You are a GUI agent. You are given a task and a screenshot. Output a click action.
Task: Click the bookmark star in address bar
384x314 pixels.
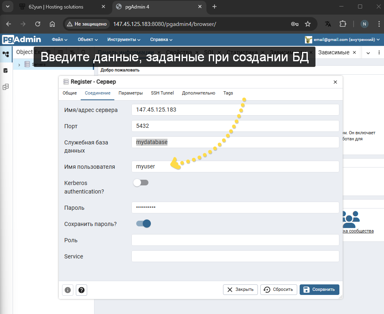click(307, 24)
